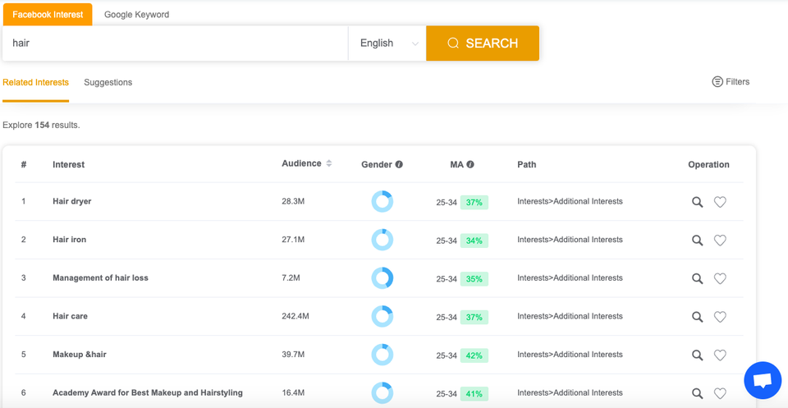Gender donut chart for Hair dryer
The image size is (788, 408).
[x=382, y=201]
